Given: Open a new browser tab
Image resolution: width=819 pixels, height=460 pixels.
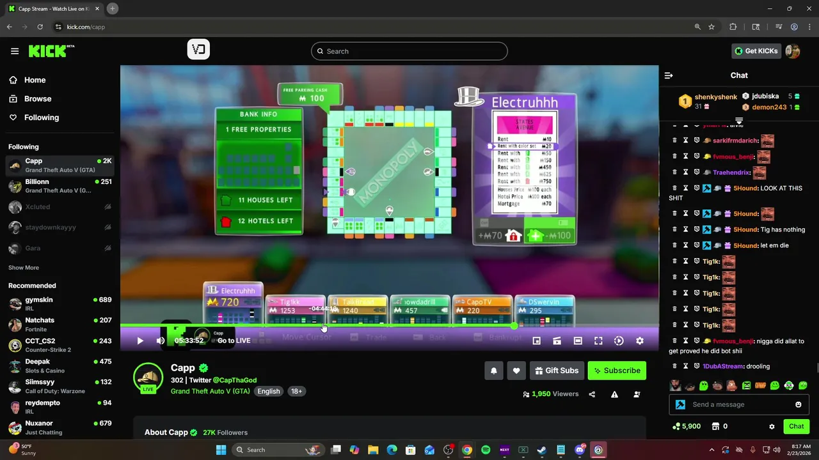Looking at the screenshot, I should click(112, 8).
